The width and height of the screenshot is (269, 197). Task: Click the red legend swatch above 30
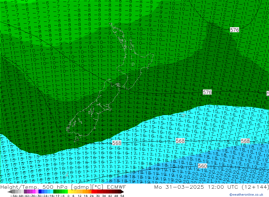pyautogui.click(x=98, y=192)
